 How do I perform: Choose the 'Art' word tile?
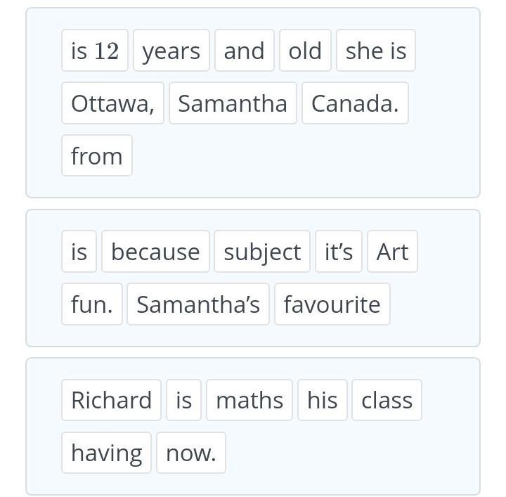point(392,252)
